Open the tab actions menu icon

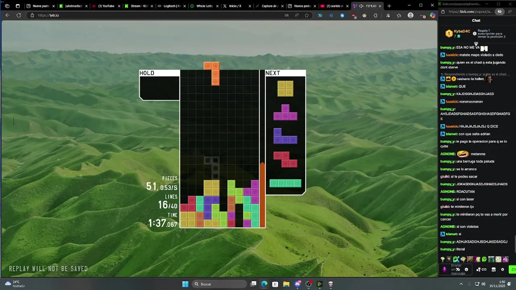18,6
